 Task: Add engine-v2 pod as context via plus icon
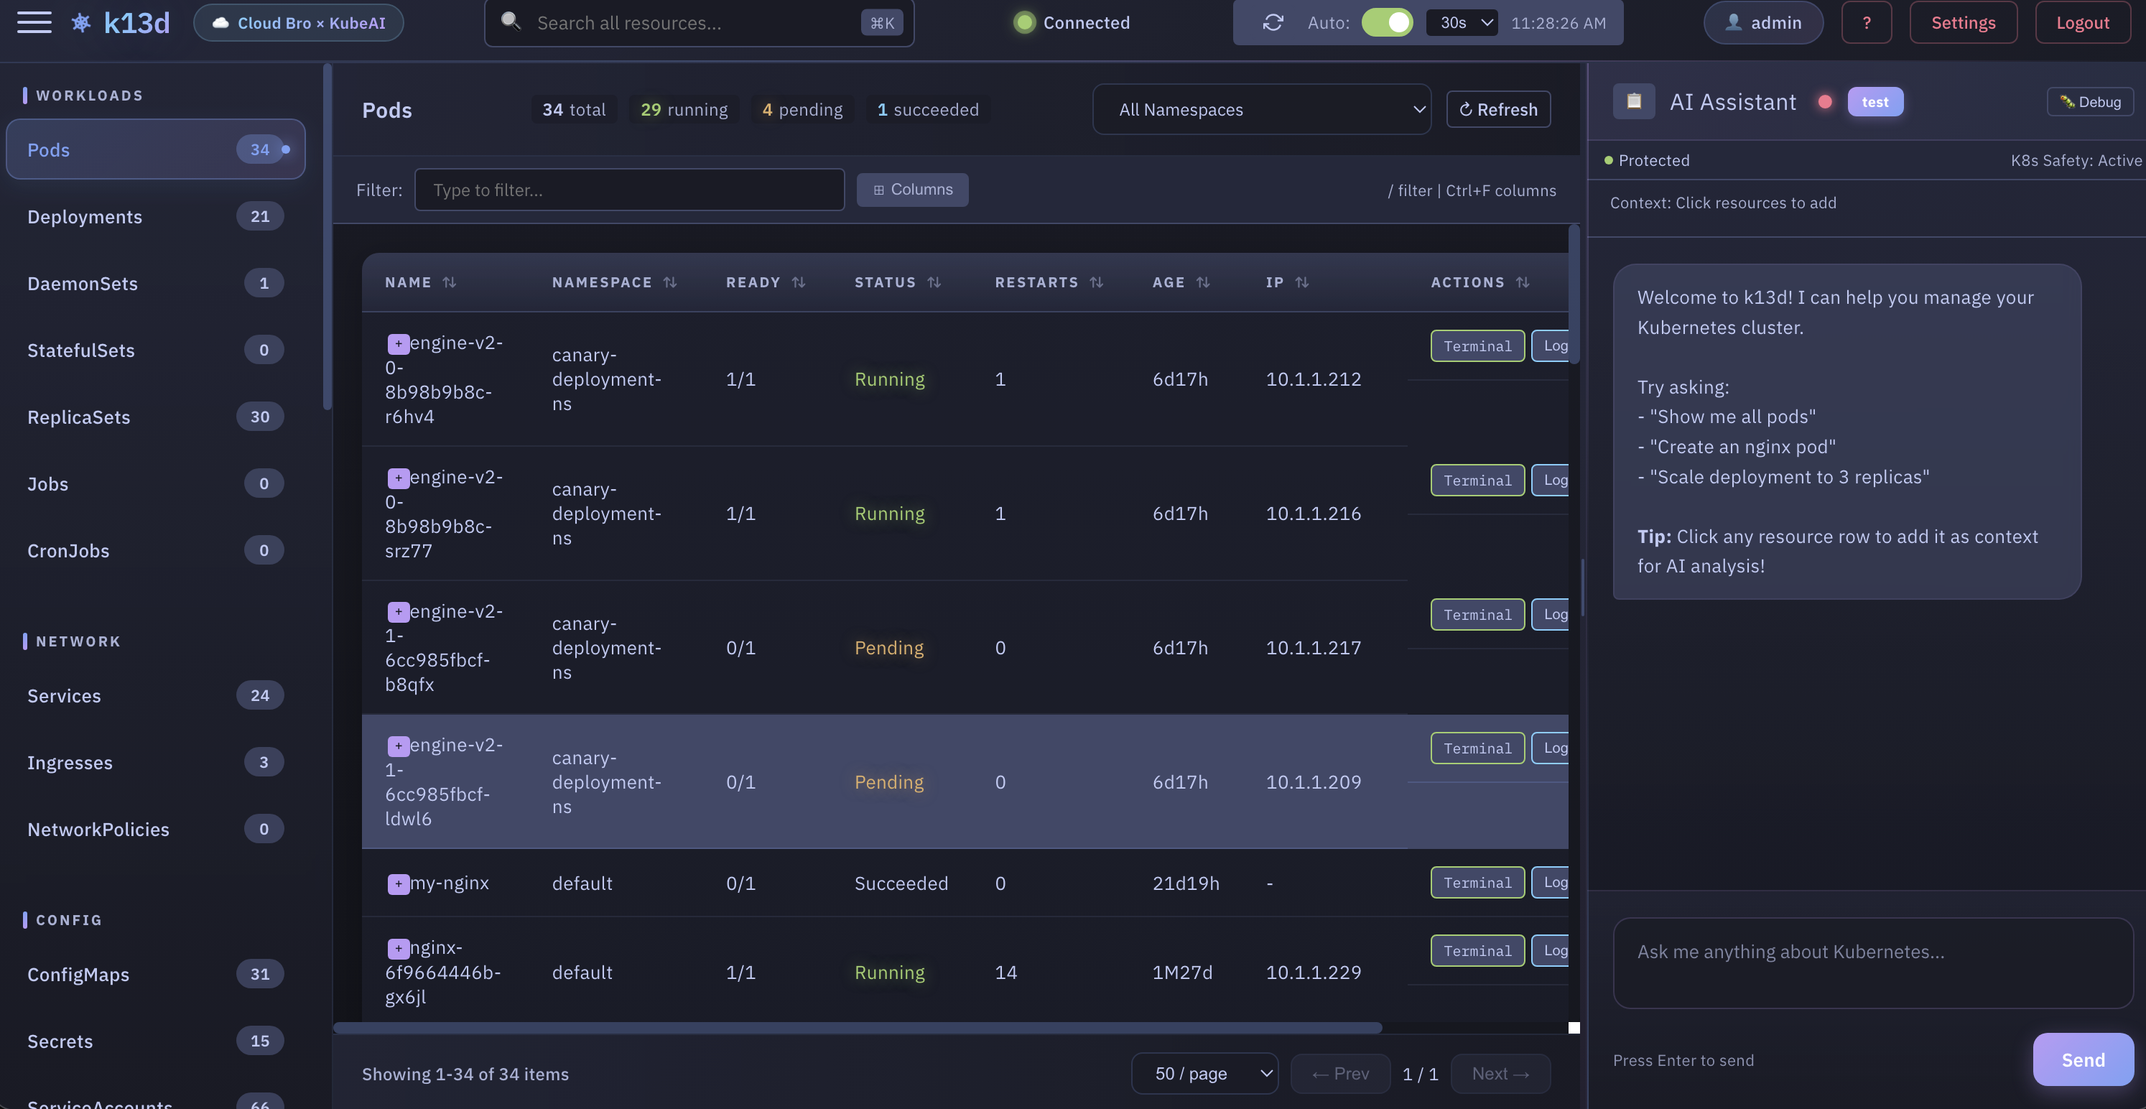coord(397,343)
